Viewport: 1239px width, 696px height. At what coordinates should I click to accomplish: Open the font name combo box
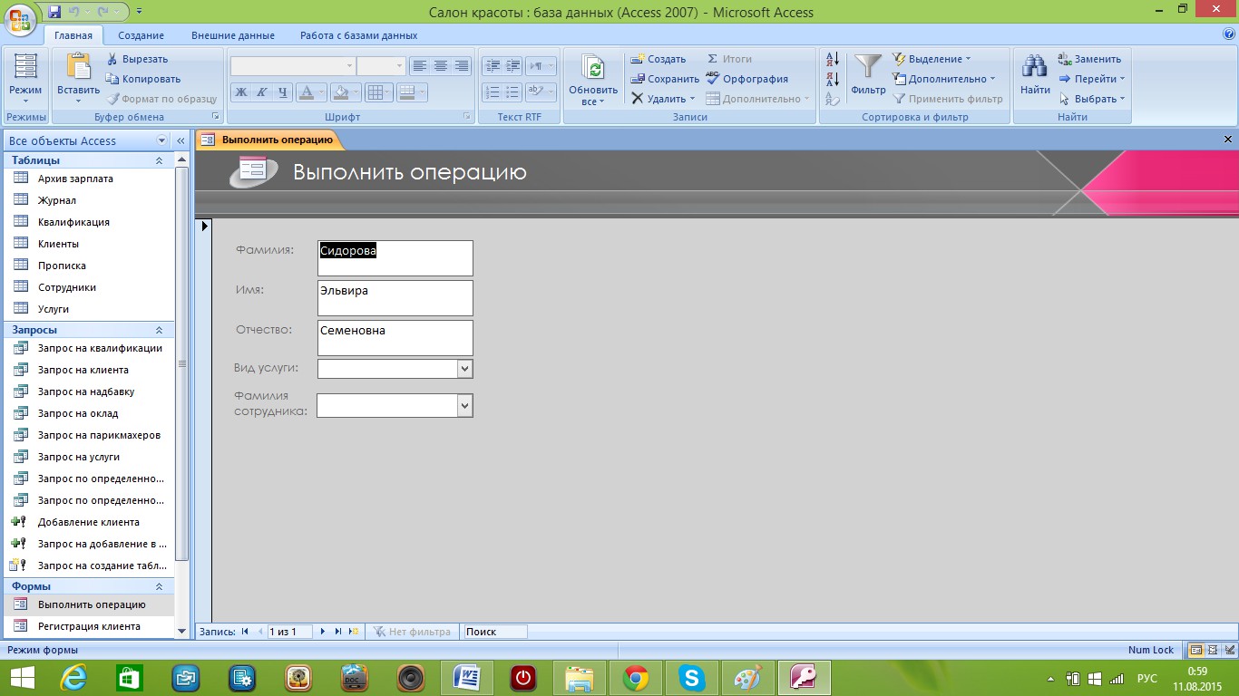point(293,66)
